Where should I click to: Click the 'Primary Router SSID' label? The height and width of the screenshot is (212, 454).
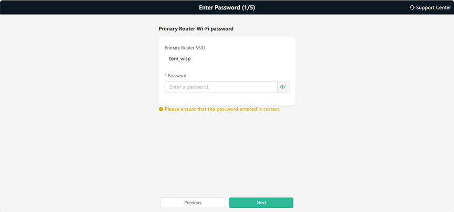tap(185, 48)
